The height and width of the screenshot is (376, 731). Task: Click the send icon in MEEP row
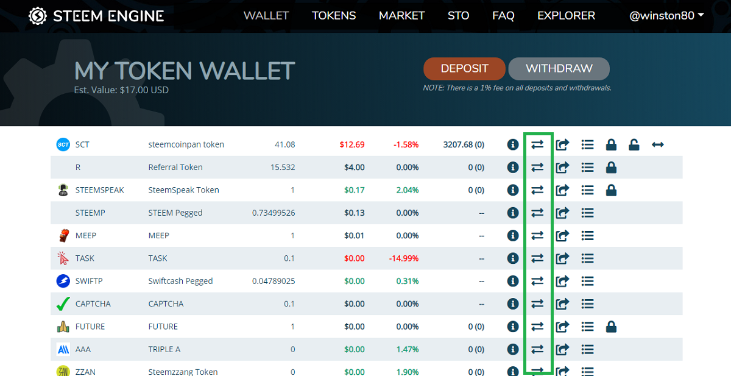(x=563, y=235)
